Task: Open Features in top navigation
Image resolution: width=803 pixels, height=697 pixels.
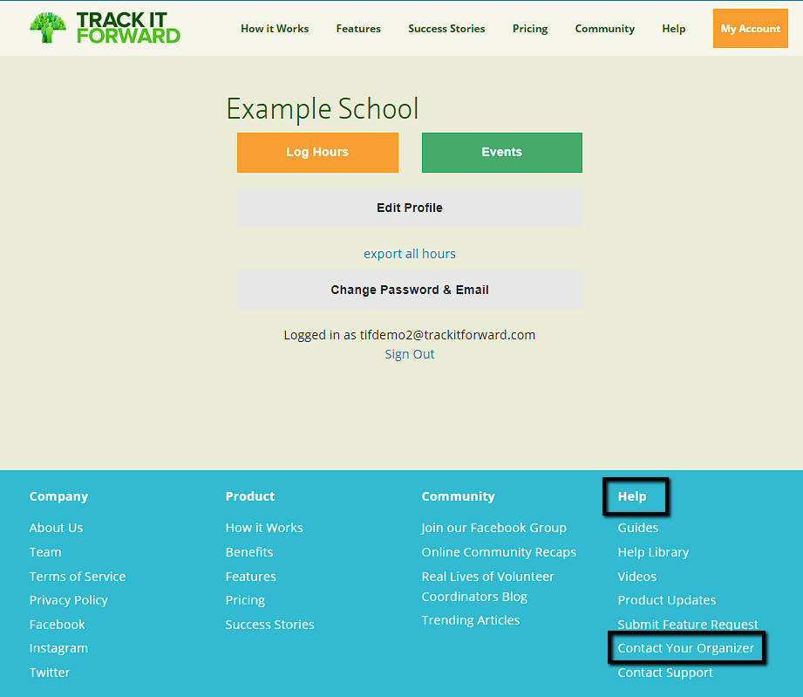Action: (x=358, y=29)
